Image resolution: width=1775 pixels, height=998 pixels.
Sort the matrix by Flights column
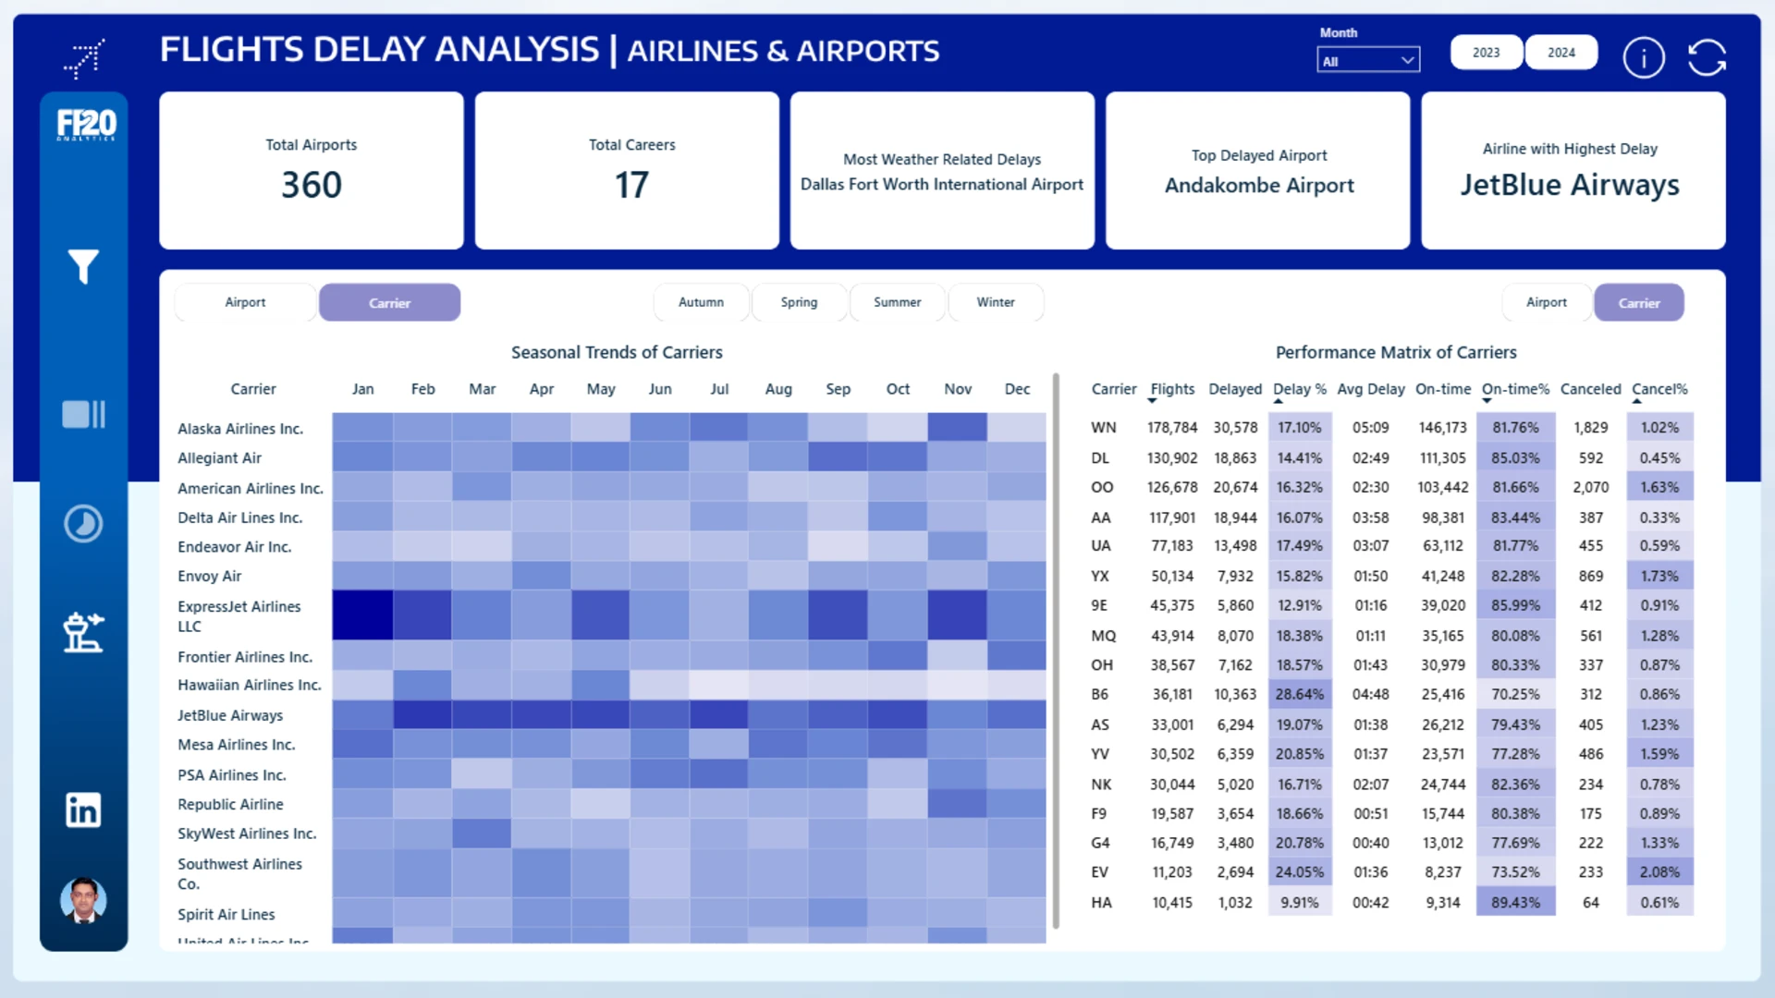[x=1172, y=389]
